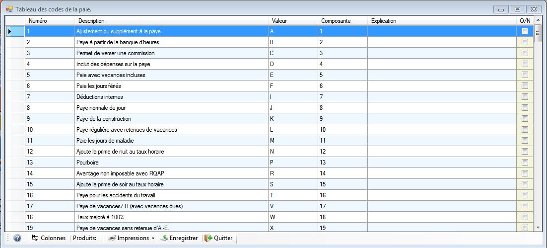Click the window title bar app icon
The image size is (547, 248).
click(9, 9)
